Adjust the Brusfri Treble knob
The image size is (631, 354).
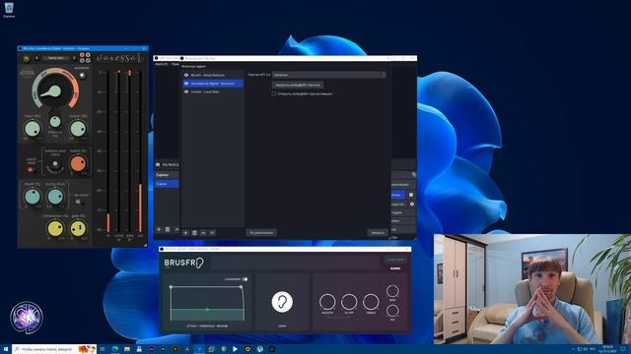tap(371, 302)
